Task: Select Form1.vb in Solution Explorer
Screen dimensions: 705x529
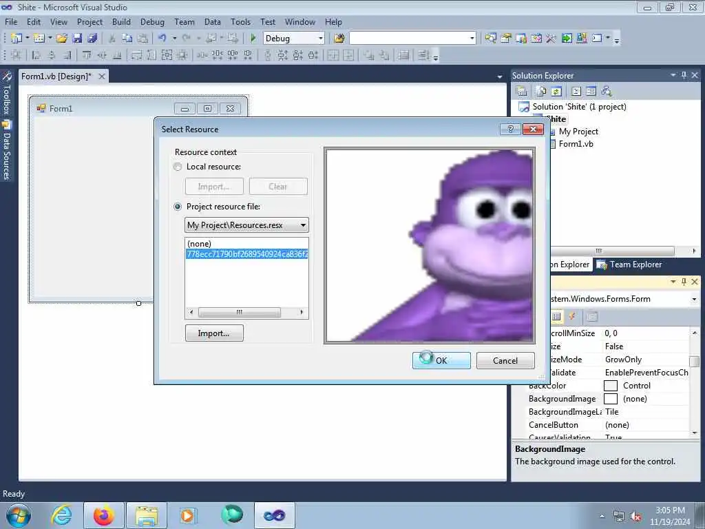Action: click(x=576, y=144)
